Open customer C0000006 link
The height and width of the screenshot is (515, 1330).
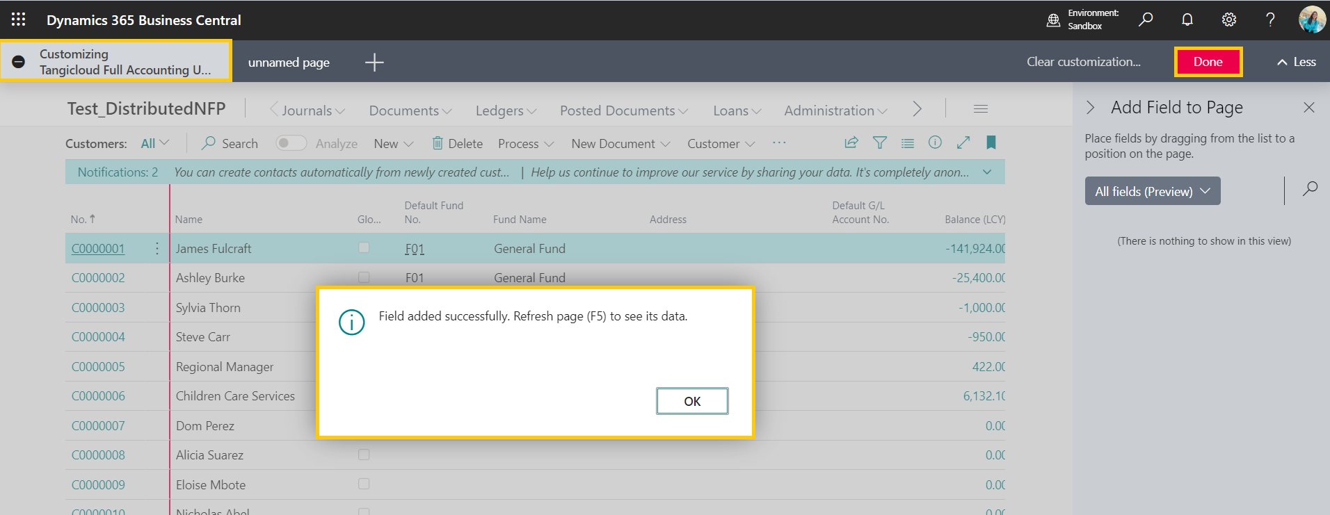98,396
